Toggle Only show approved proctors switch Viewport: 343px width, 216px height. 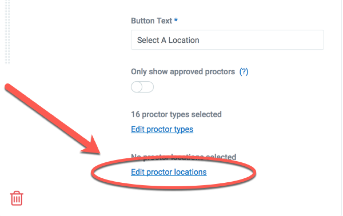[x=142, y=87]
